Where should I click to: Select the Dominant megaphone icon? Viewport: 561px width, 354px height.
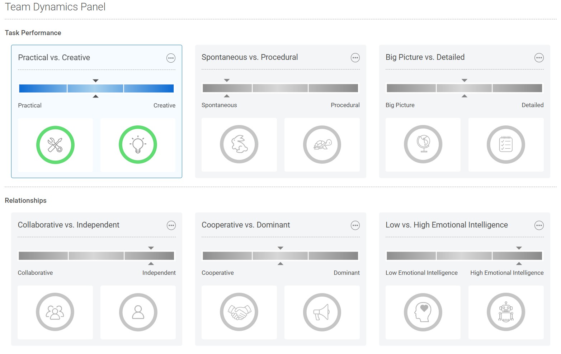(322, 312)
